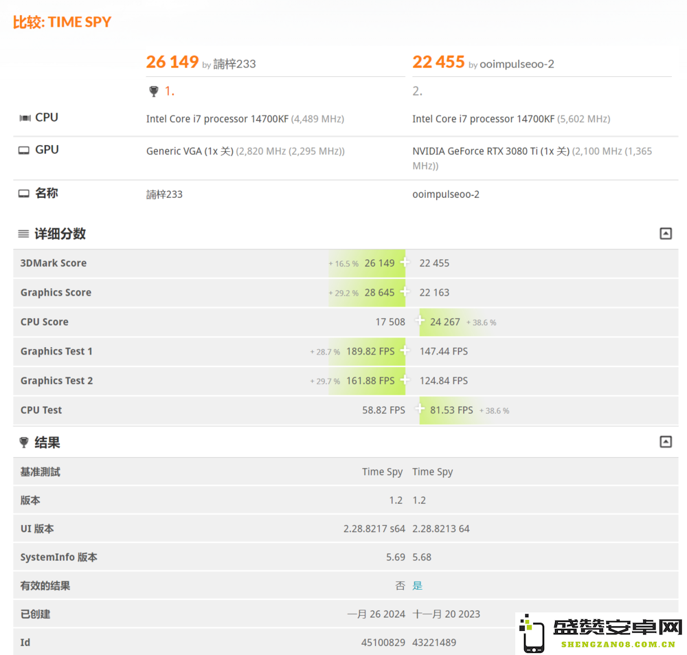Click the + 29.2 % difference label
687x655 pixels.
coord(343,293)
